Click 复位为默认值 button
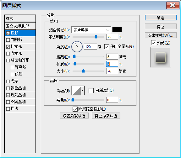This screenshot has width=181, height=158. [106, 115]
